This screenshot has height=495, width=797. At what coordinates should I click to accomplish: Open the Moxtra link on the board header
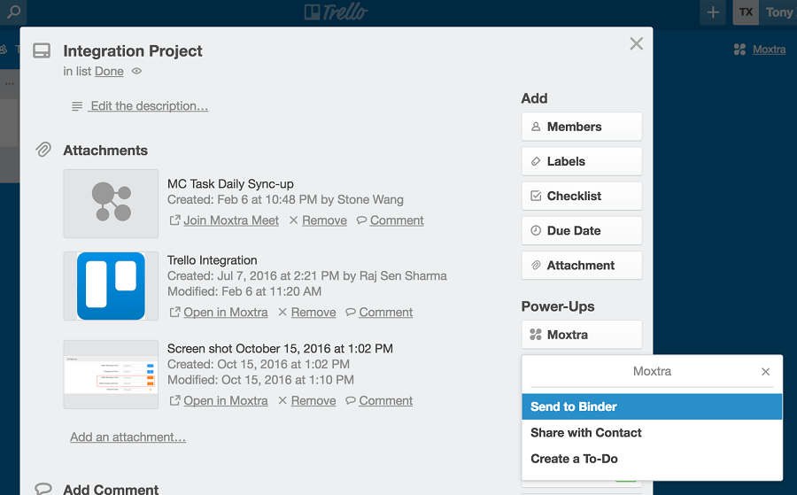pos(769,50)
